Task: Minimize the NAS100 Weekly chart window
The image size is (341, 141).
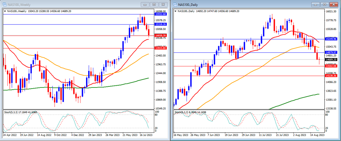Action: [145, 4]
